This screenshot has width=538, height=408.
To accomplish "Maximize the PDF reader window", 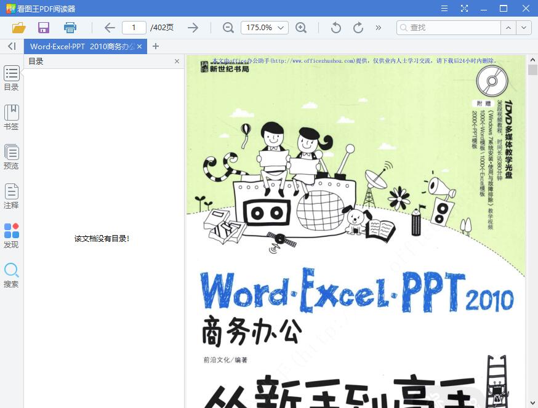I will (504, 8).
